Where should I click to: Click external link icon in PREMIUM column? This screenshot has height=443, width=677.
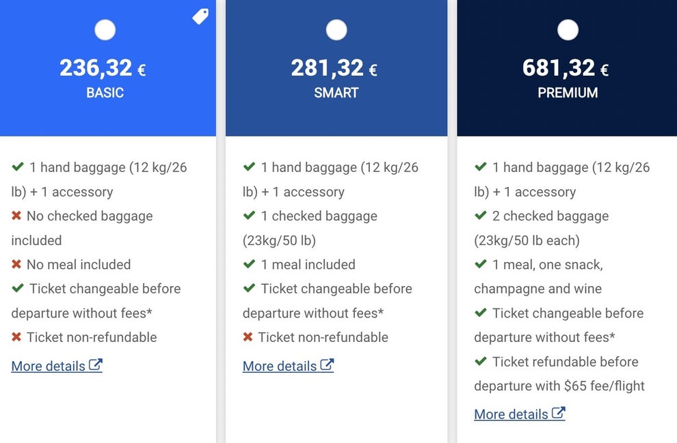coord(559,413)
